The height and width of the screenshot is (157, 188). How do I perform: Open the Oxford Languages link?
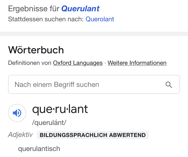pyautogui.click(x=78, y=63)
